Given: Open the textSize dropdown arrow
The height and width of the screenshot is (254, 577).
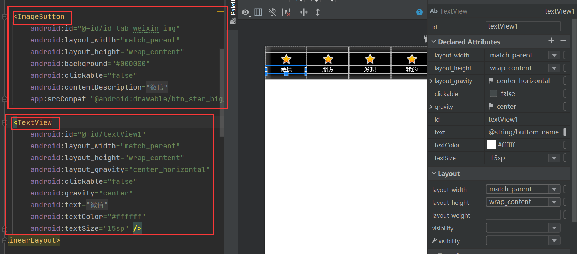Looking at the screenshot, I should pos(554,158).
